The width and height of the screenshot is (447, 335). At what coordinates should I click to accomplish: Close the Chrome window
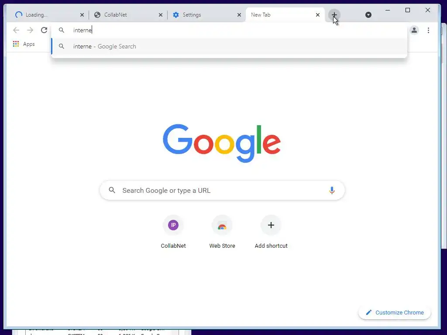click(x=428, y=10)
